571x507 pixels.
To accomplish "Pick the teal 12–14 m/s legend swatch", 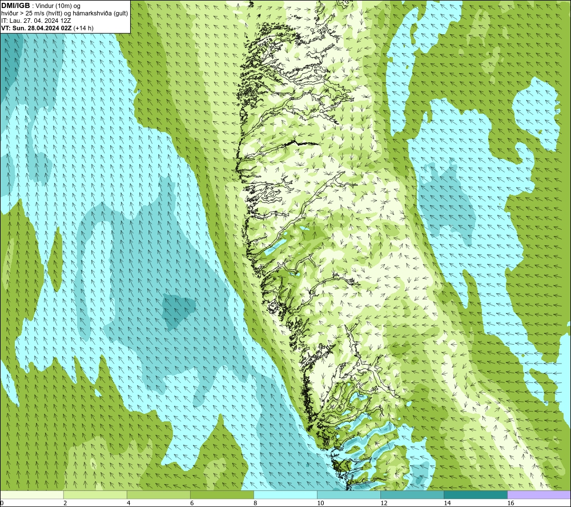I will pos(412,494).
